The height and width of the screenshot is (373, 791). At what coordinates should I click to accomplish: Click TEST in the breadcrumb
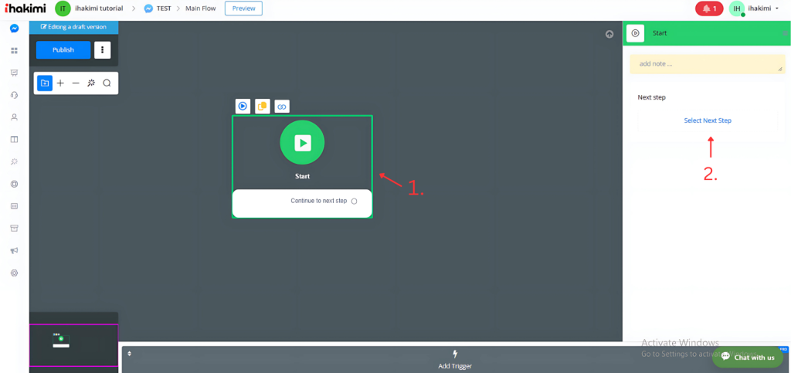[x=163, y=8]
